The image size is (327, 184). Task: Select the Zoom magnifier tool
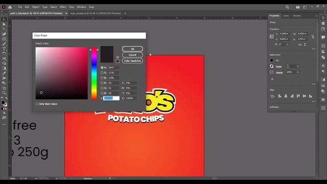coord(4,93)
